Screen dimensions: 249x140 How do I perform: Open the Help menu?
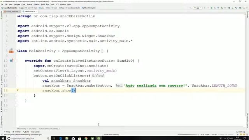click(69, 4)
